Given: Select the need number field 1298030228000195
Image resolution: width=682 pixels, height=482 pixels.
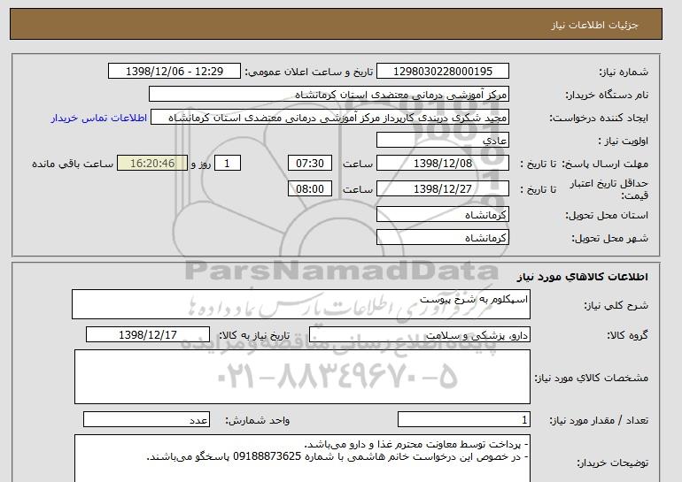Looking at the screenshot, I should pyautogui.click(x=443, y=72).
